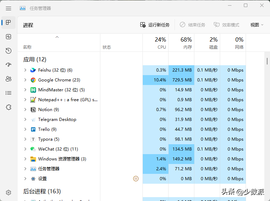Click the hamburger navigation menu icon
The image size is (270, 201).
(8, 8)
